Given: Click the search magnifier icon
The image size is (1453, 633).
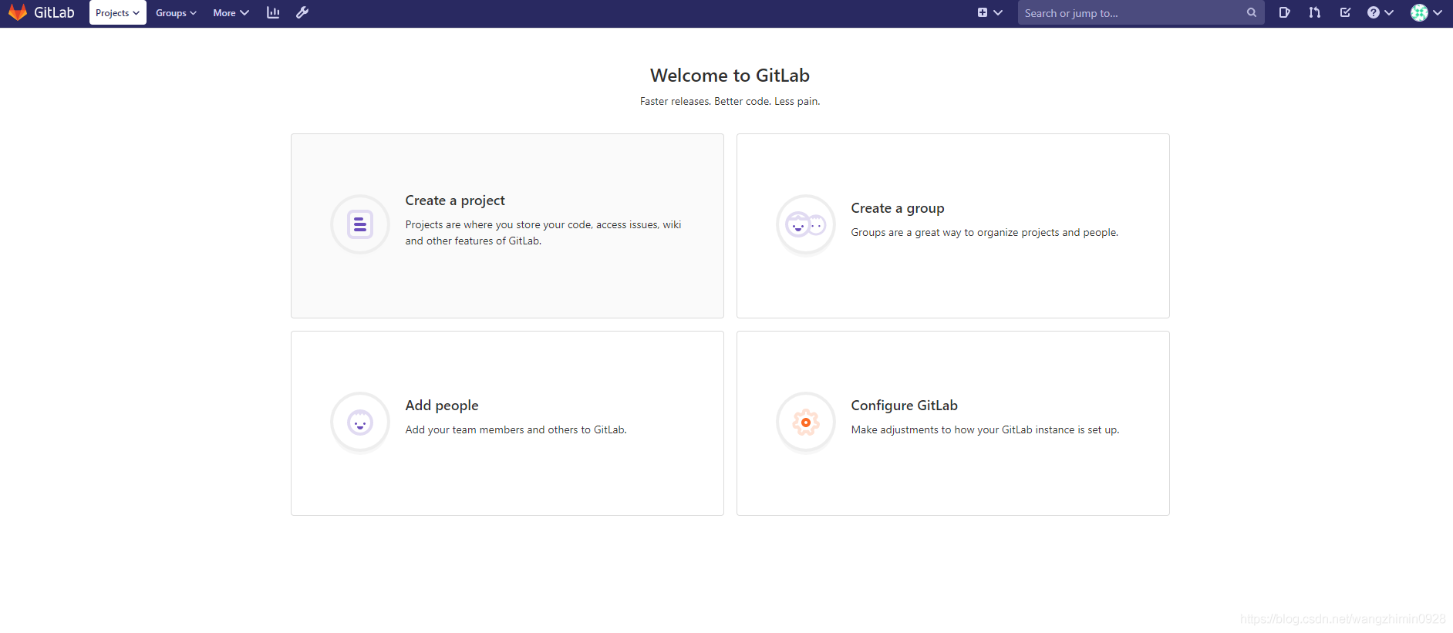Looking at the screenshot, I should click(1251, 12).
